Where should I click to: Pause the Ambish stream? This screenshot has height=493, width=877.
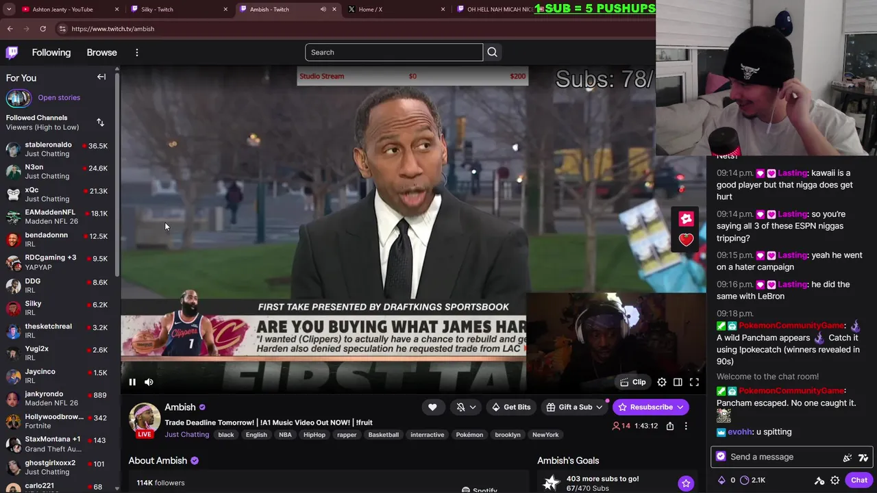[132, 382]
